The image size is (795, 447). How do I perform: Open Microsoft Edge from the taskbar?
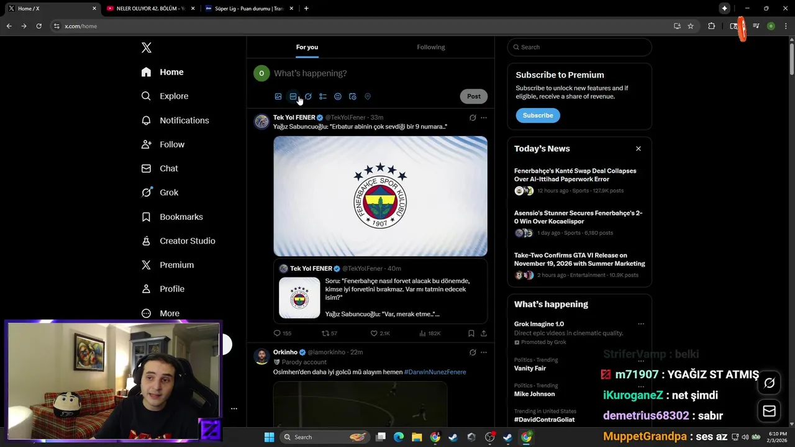(x=399, y=437)
